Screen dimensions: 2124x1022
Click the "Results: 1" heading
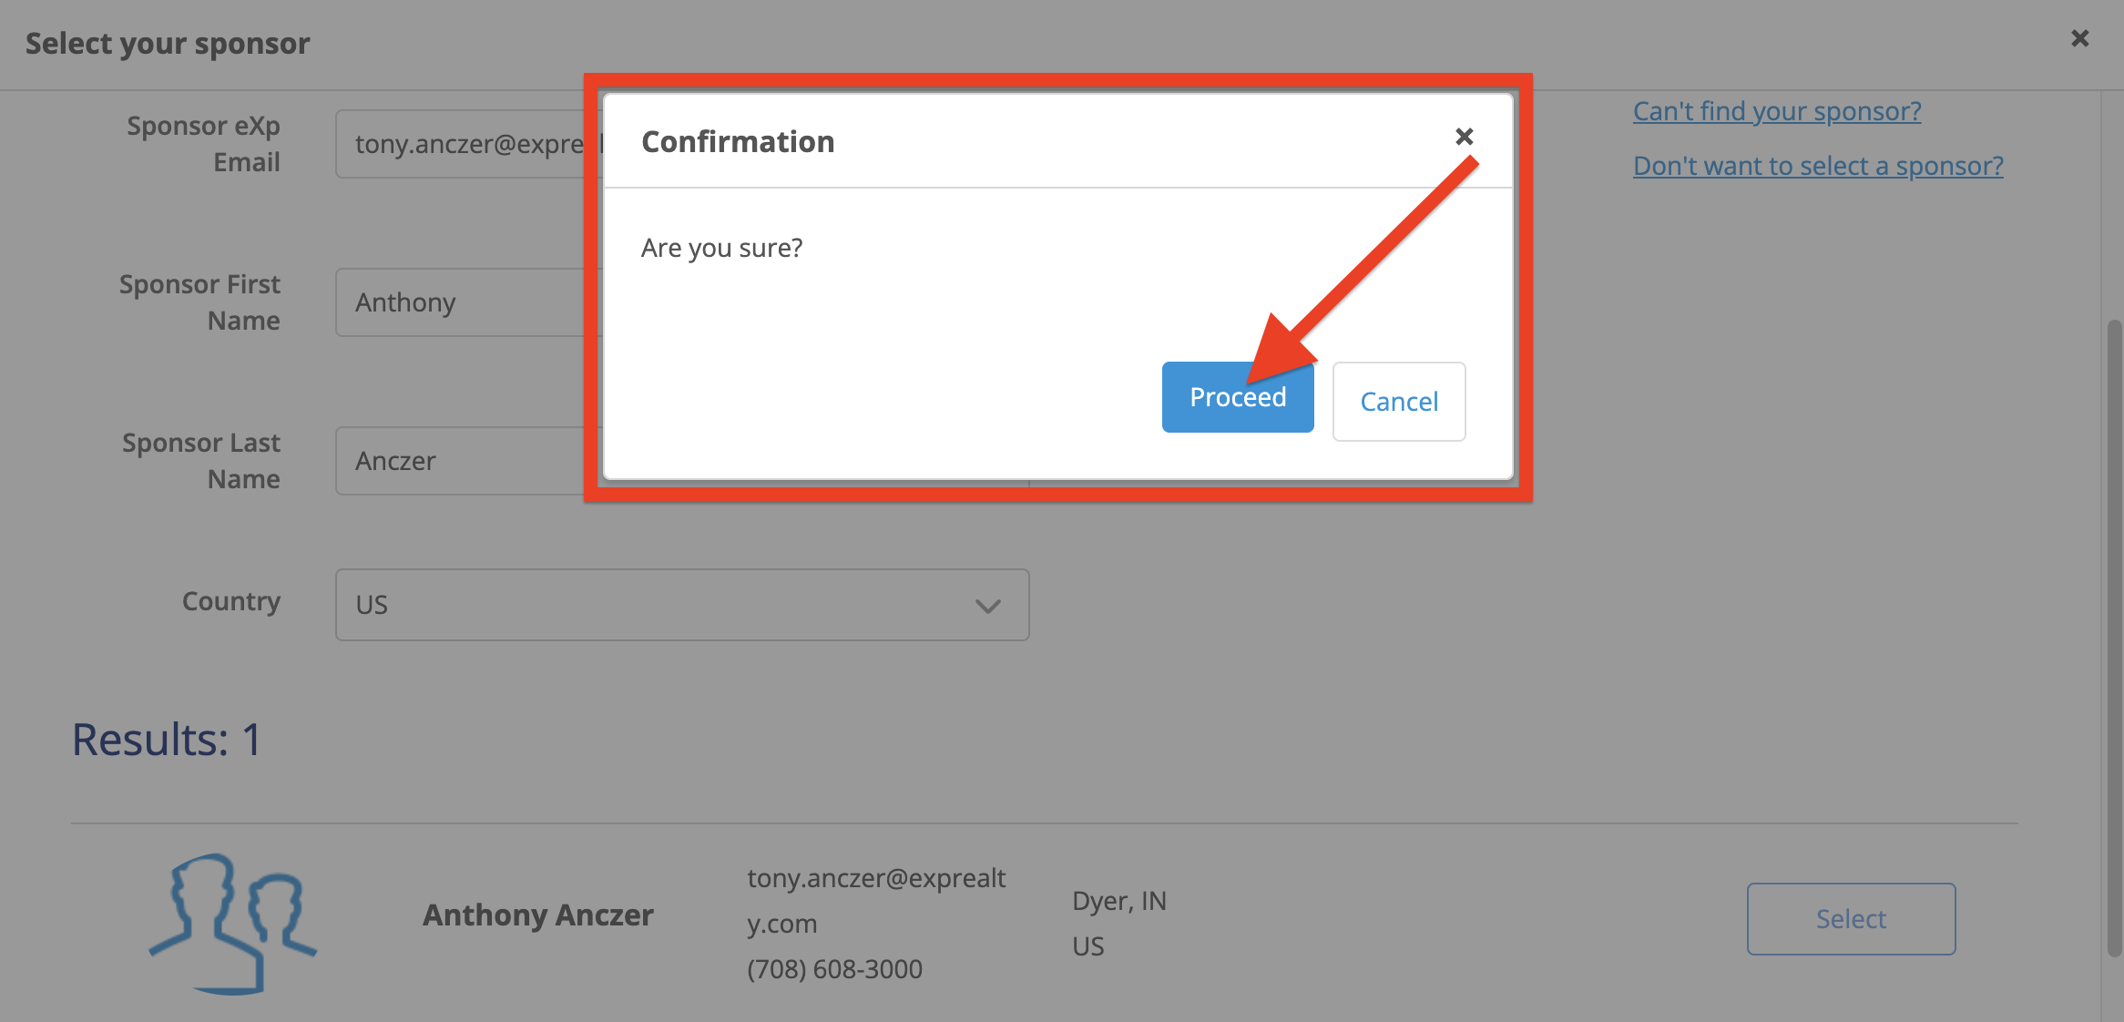pyautogui.click(x=167, y=740)
